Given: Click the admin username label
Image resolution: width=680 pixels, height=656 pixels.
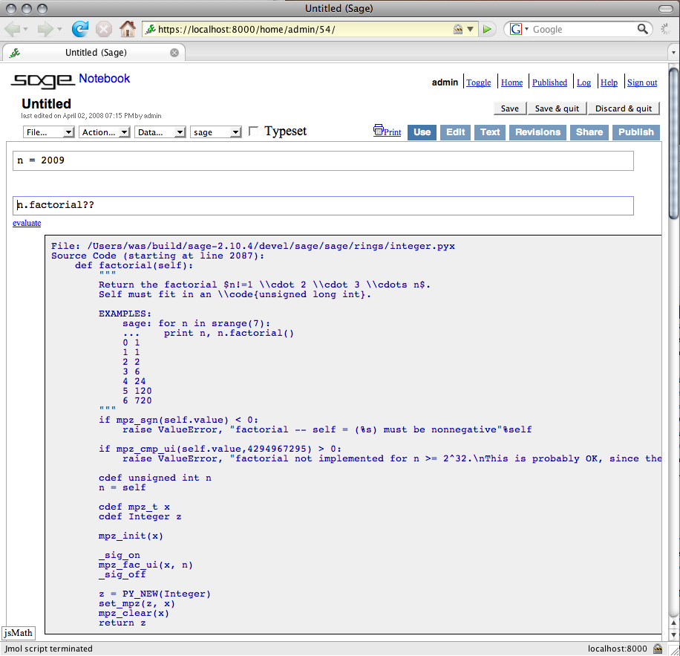Looking at the screenshot, I should (x=445, y=82).
